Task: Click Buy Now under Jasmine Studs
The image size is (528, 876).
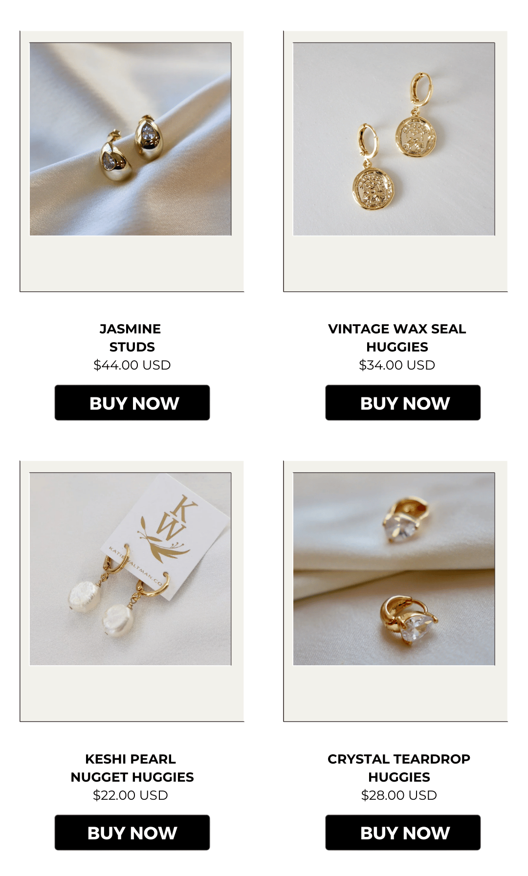Action: (132, 402)
